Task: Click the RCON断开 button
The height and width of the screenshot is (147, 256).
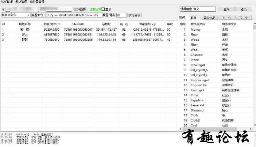Action: click(x=80, y=9)
